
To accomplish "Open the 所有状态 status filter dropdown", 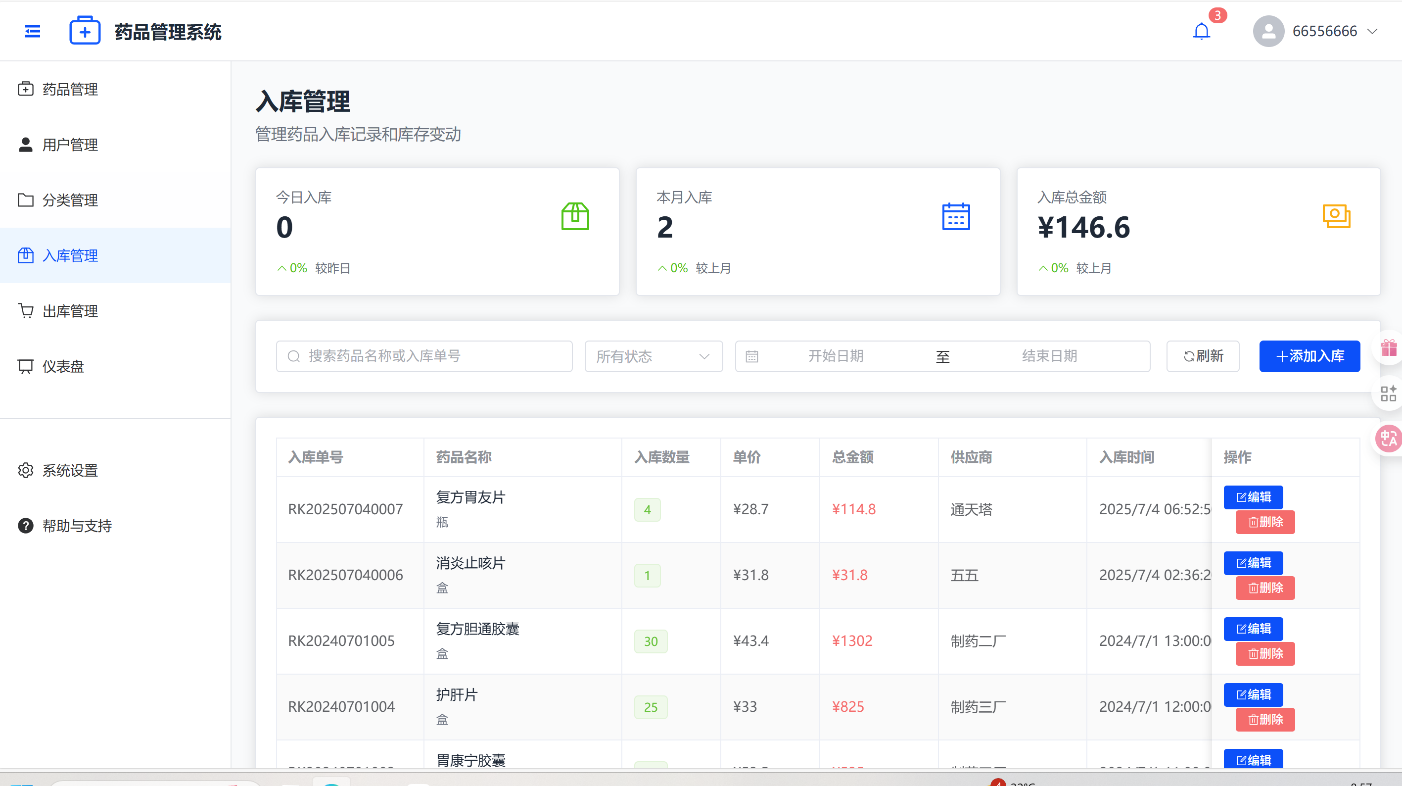I will 653,356.
